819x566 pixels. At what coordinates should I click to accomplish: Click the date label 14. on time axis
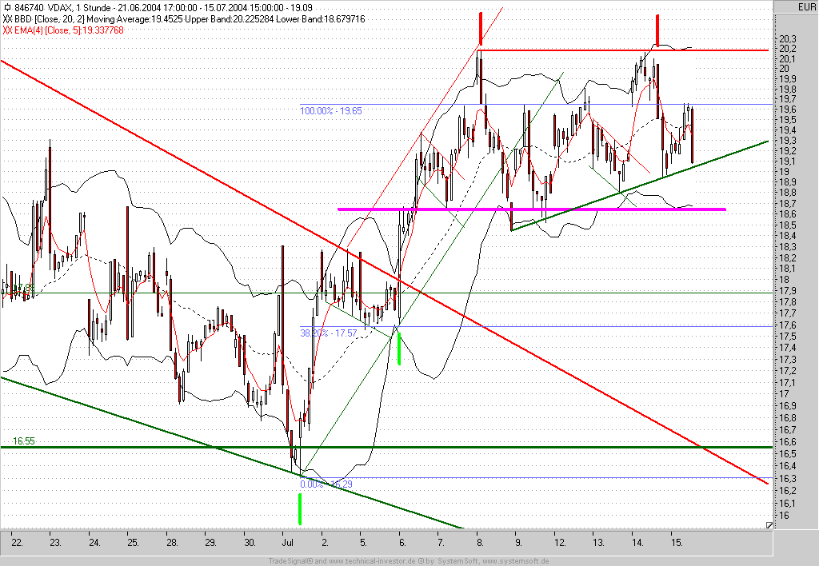click(x=637, y=543)
